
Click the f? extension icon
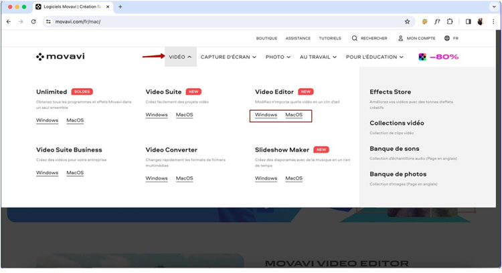click(437, 22)
